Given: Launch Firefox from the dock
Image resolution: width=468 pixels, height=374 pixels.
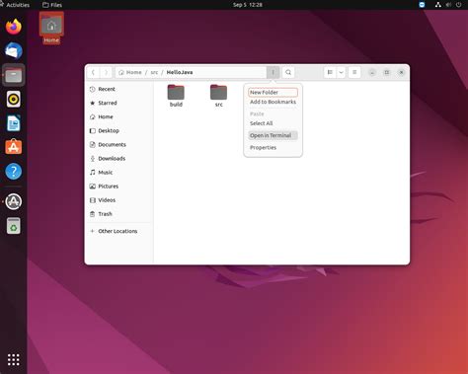Looking at the screenshot, I should (14, 27).
